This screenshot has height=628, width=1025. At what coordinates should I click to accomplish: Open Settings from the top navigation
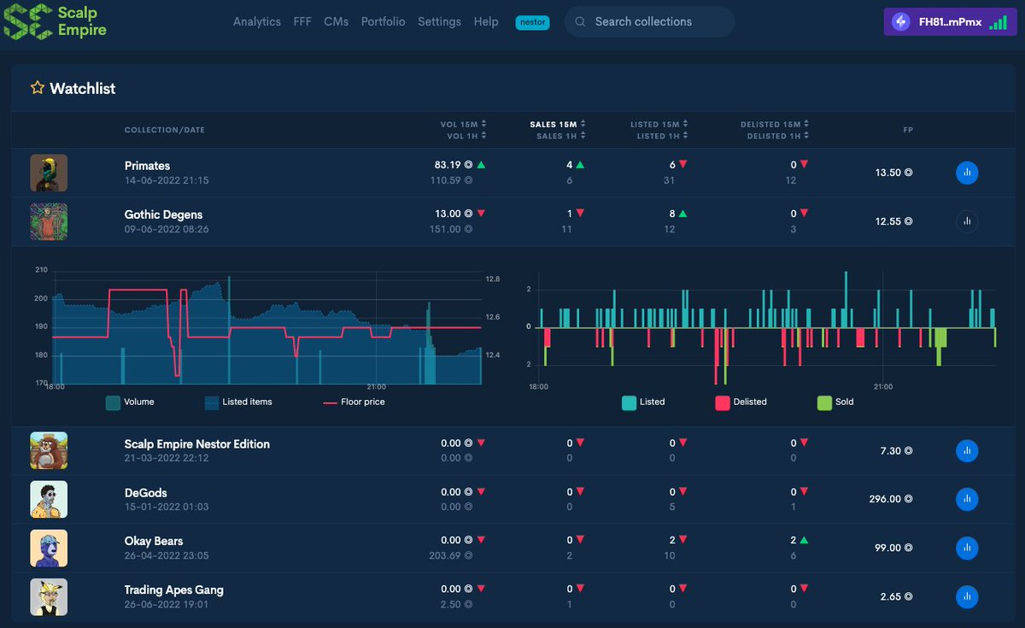coord(439,21)
